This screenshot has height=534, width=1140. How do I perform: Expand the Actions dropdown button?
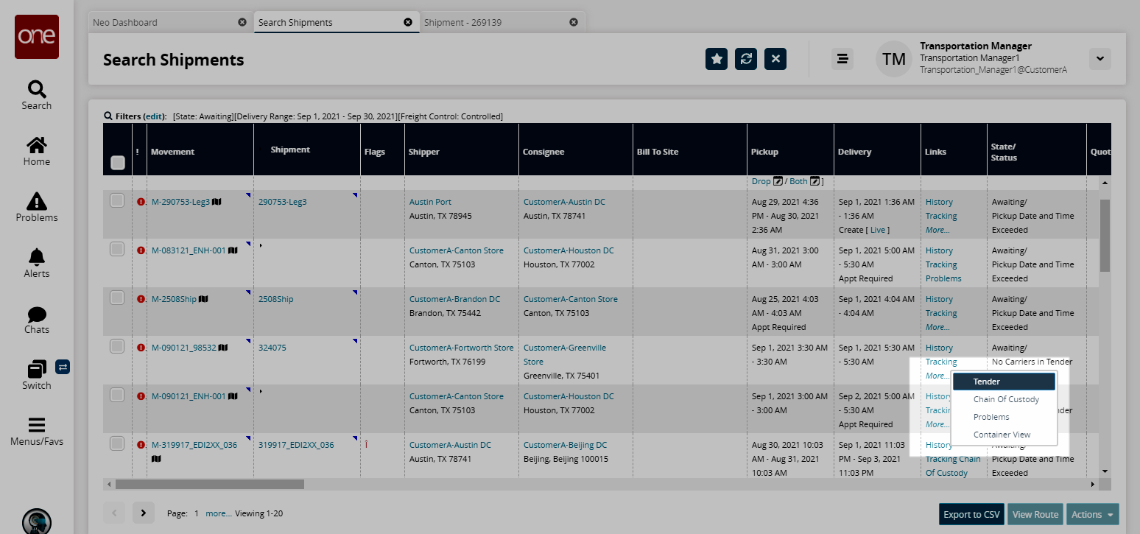point(1091,514)
